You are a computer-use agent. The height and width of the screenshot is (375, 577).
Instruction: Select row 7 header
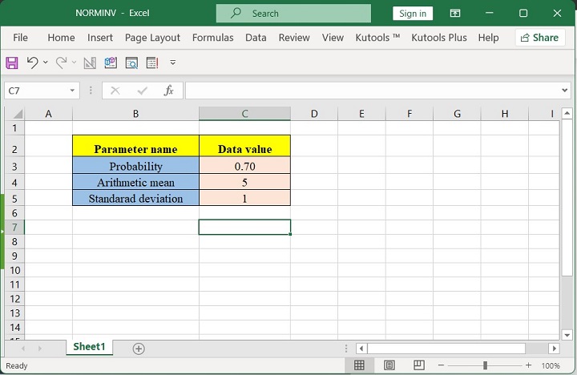[14, 227]
